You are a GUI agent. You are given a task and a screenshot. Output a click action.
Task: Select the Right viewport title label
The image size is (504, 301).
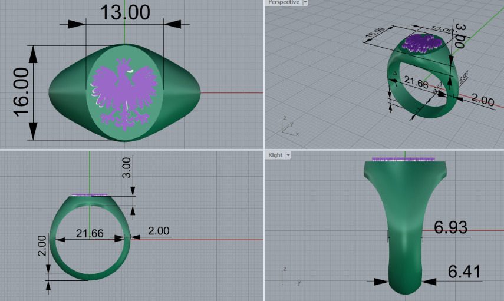[x=275, y=155]
